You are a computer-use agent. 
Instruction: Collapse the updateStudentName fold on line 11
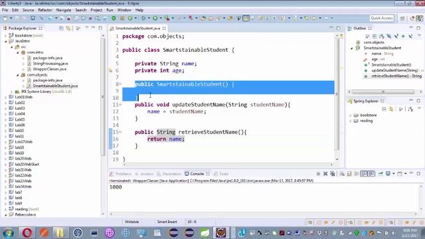click(x=120, y=105)
